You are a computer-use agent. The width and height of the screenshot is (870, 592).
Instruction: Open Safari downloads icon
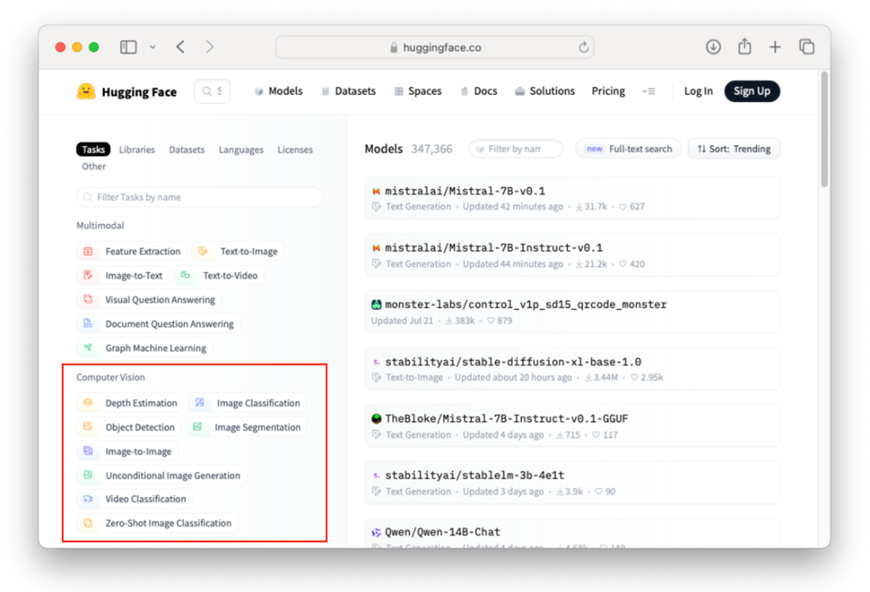click(713, 47)
